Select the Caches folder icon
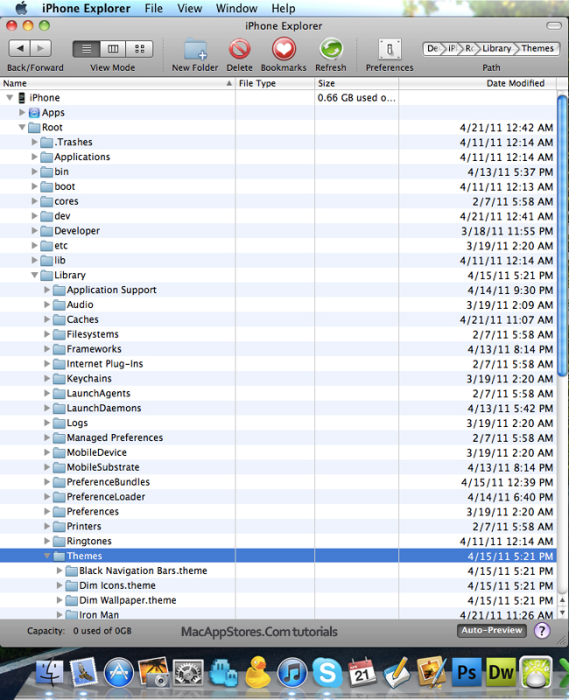This screenshot has height=700, width=569. point(59,319)
